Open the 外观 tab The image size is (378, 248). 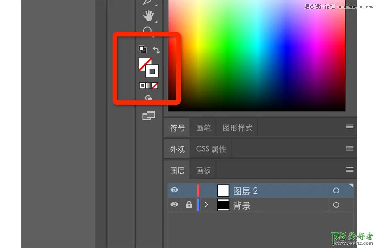[177, 149]
